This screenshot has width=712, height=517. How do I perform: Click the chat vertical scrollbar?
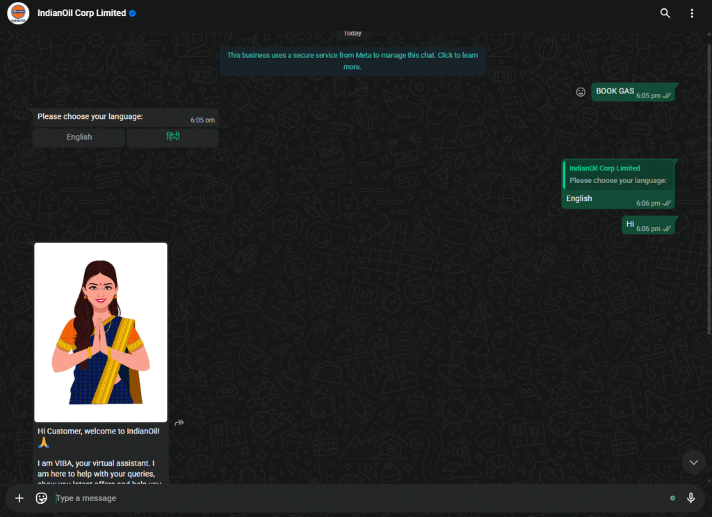pos(709,189)
